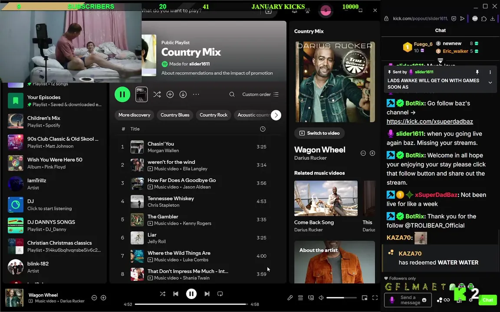Viewport: 500px width, 312px height.
Task: Search within the playlist magnifier icon
Action: coord(232,94)
